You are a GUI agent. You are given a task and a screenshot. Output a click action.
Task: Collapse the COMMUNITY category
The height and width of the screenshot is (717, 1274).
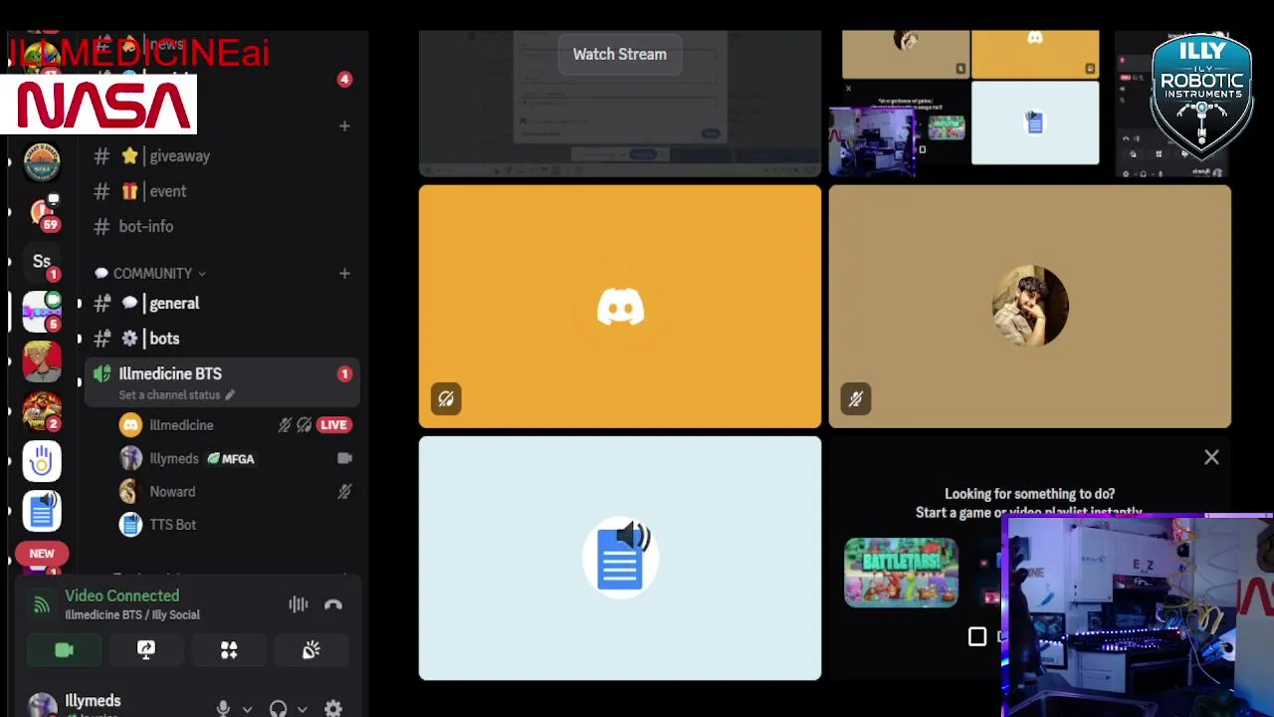tap(151, 273)
